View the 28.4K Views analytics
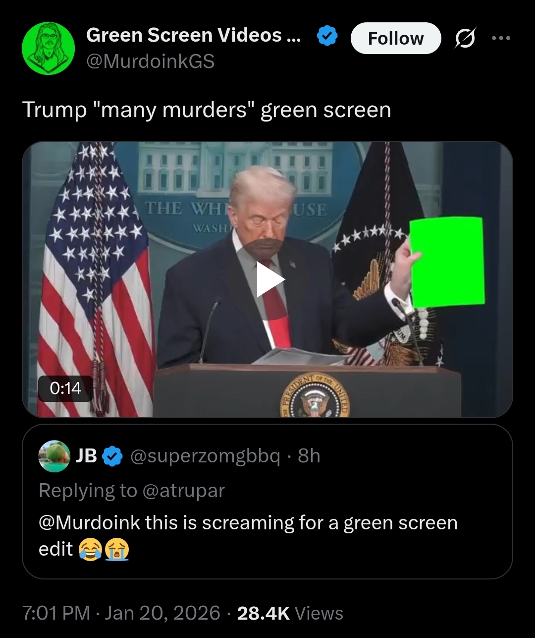535x638 pixels. click(290, 613)
